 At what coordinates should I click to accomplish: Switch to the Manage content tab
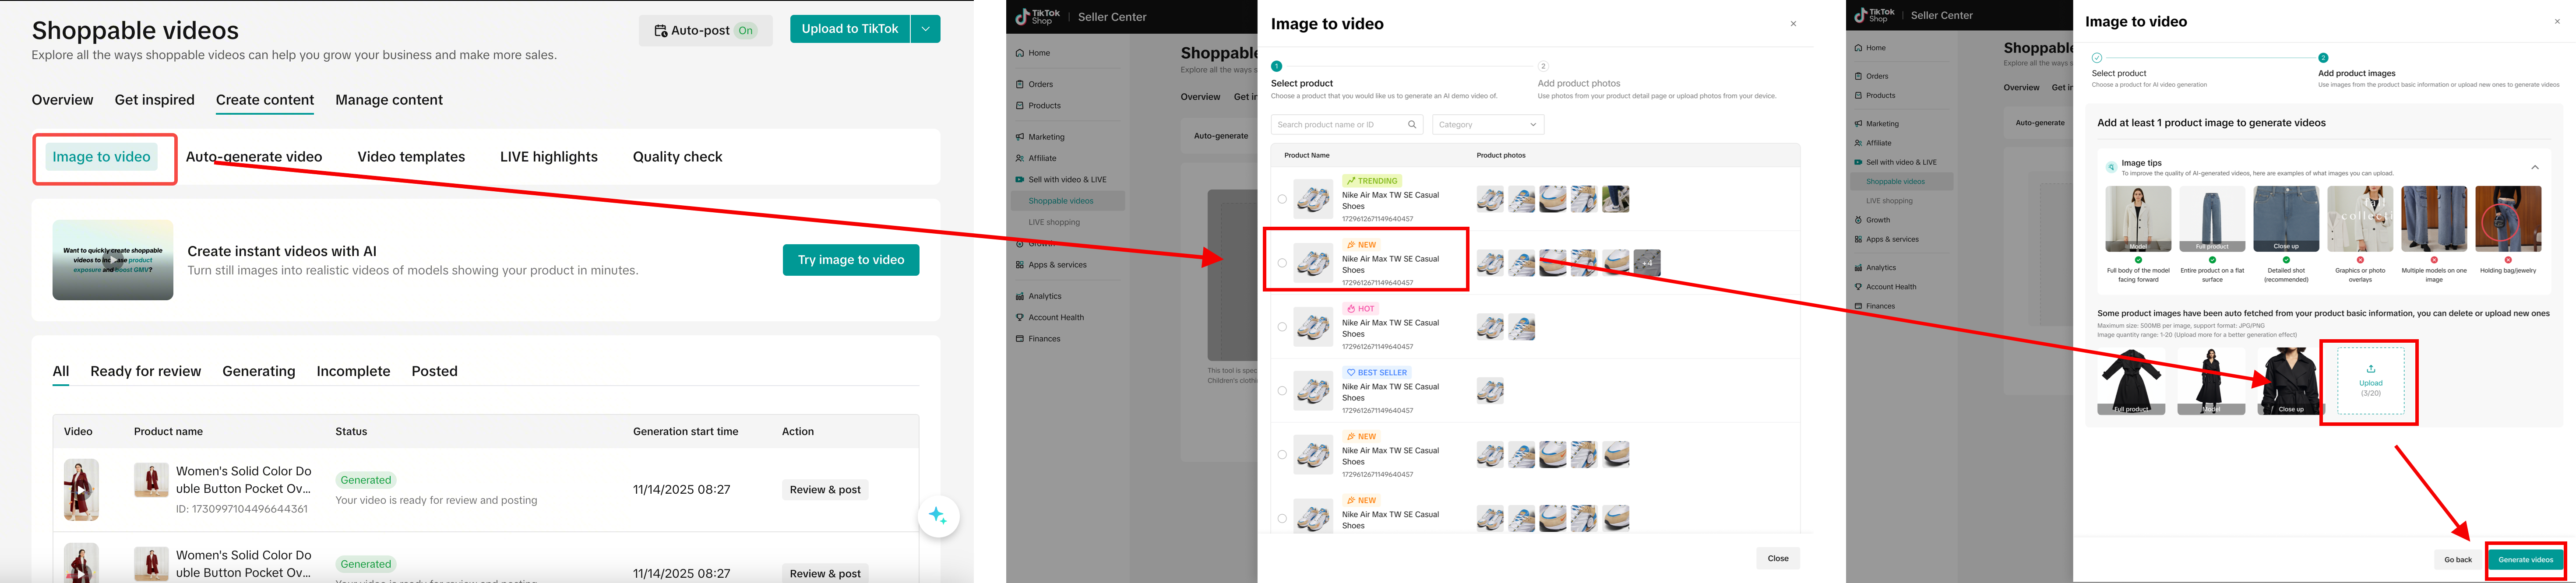tap(389, 100)
